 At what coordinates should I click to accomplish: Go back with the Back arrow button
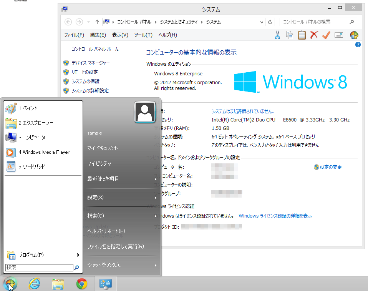point(68,22)
